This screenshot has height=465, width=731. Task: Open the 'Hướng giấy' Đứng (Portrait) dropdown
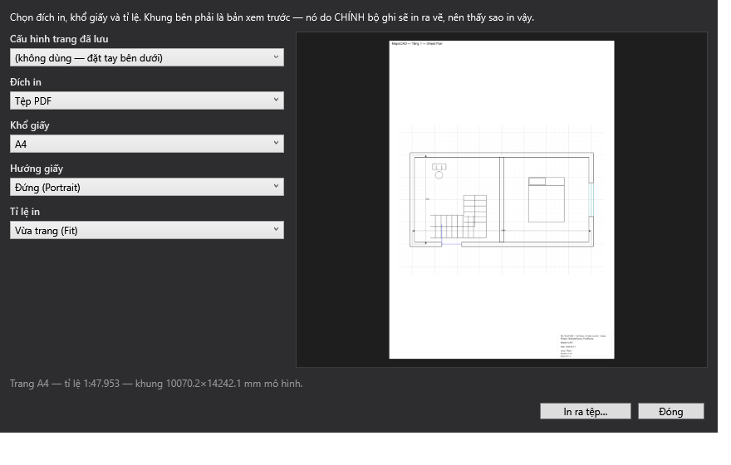147,187
